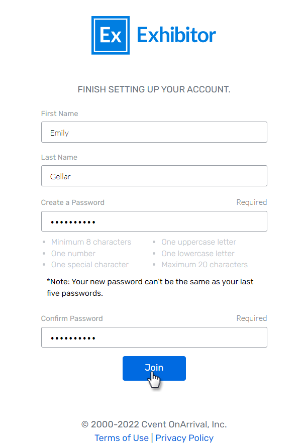Click the Exhibitor brand name text
The width and height of the screenshot is (304, 447).
(176, 35)
